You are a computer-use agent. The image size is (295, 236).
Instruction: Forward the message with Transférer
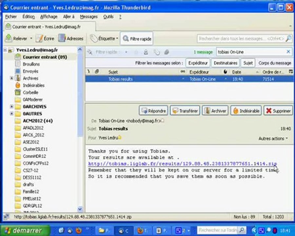pyautogui.click(x=185, y=111)
